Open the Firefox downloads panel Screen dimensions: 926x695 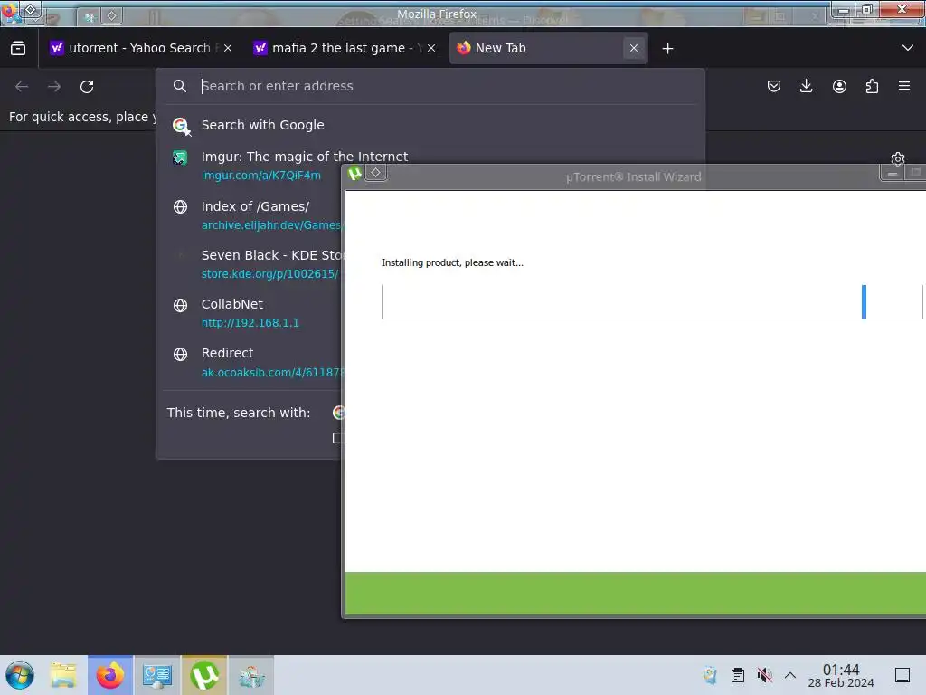click(806, 86)
